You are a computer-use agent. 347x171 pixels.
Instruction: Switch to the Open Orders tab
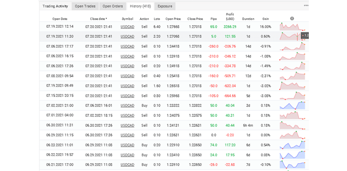(x=113, y=6)
